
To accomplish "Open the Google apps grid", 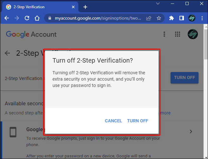I will [178, 34].
